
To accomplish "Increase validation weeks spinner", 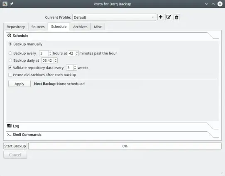I will click(75, 66).
